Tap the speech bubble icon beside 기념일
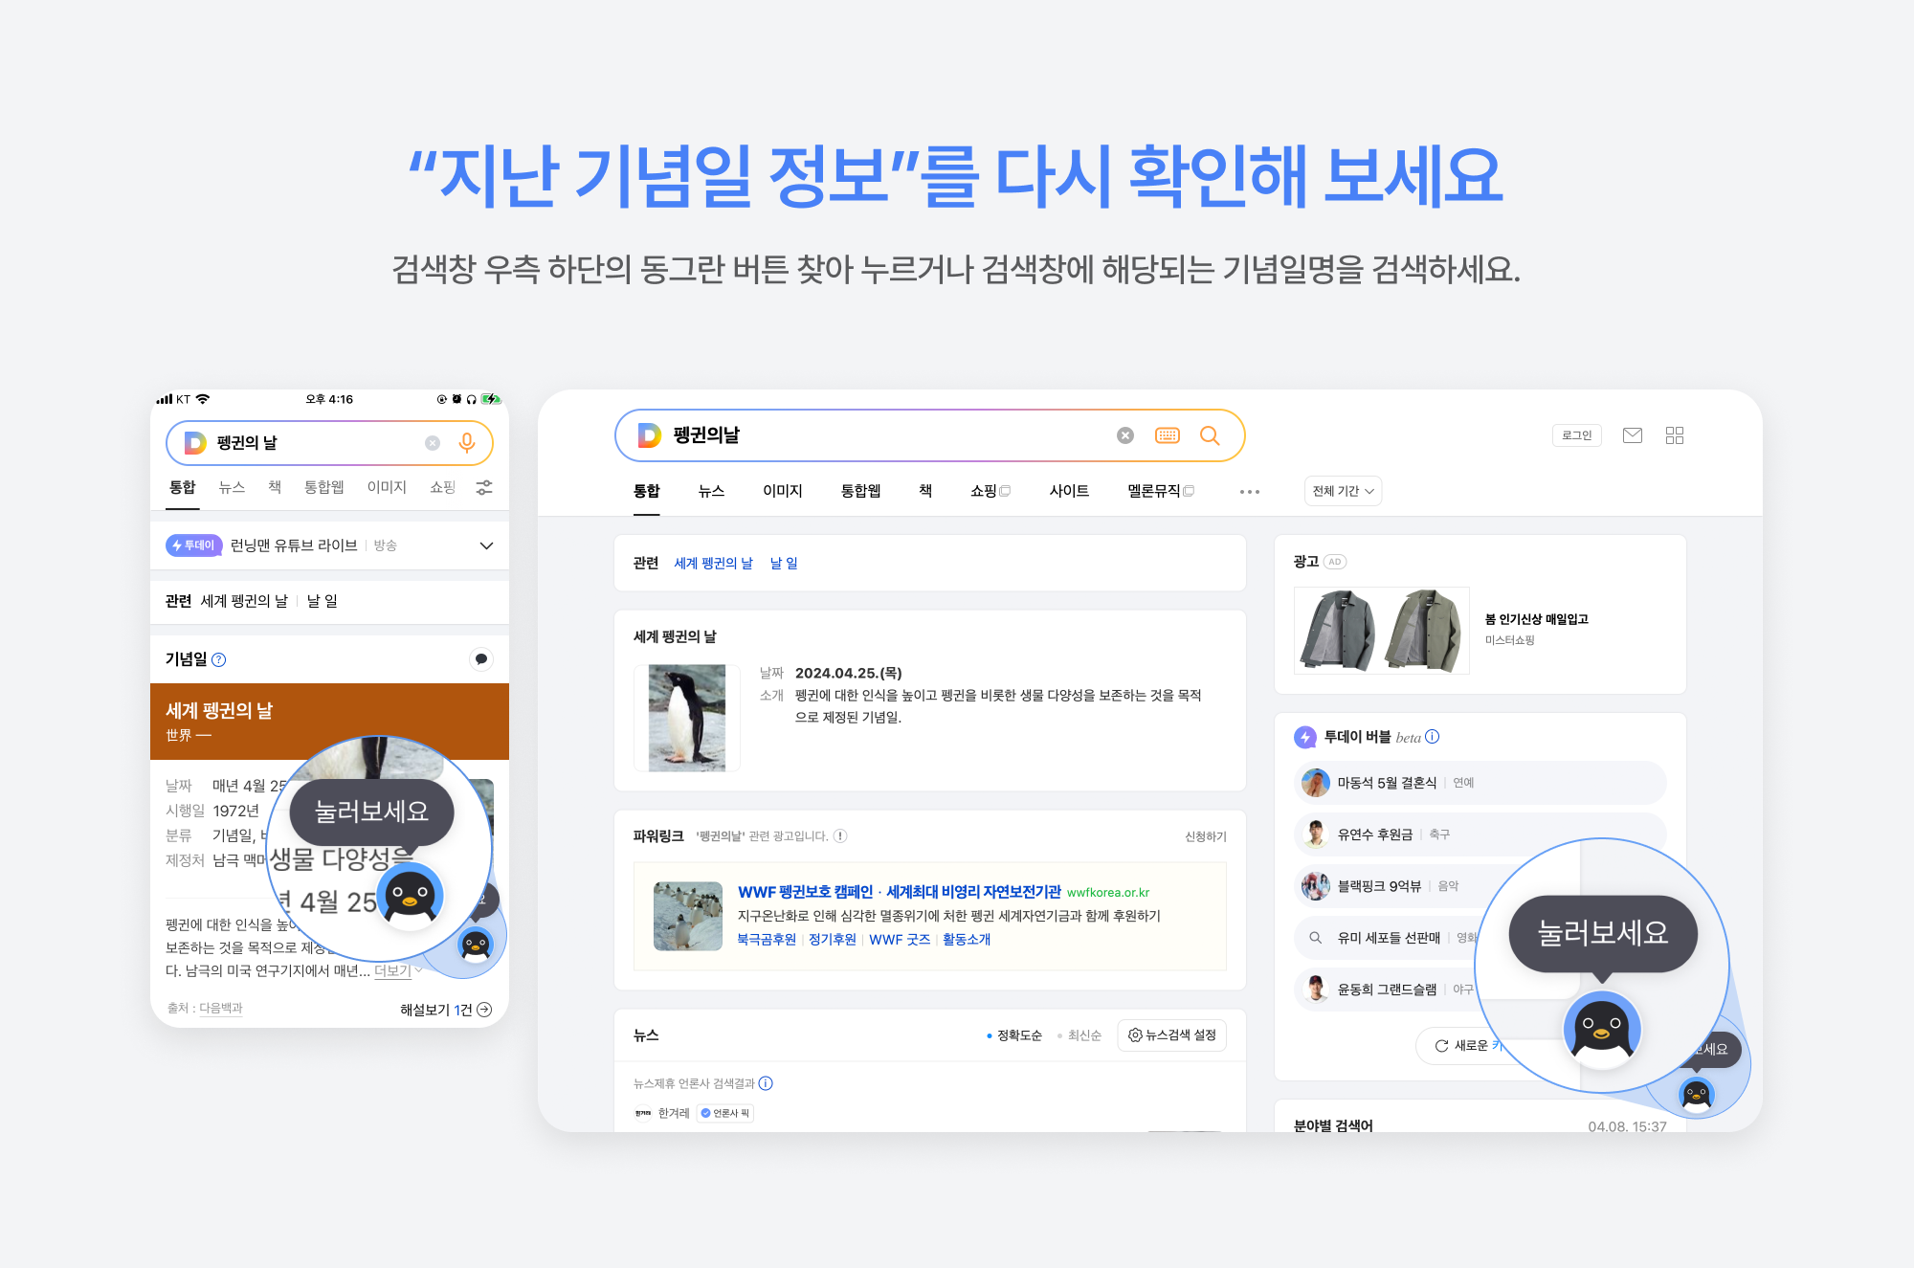The height and width of the screenshot is (1268, 1914). [481, 658]
